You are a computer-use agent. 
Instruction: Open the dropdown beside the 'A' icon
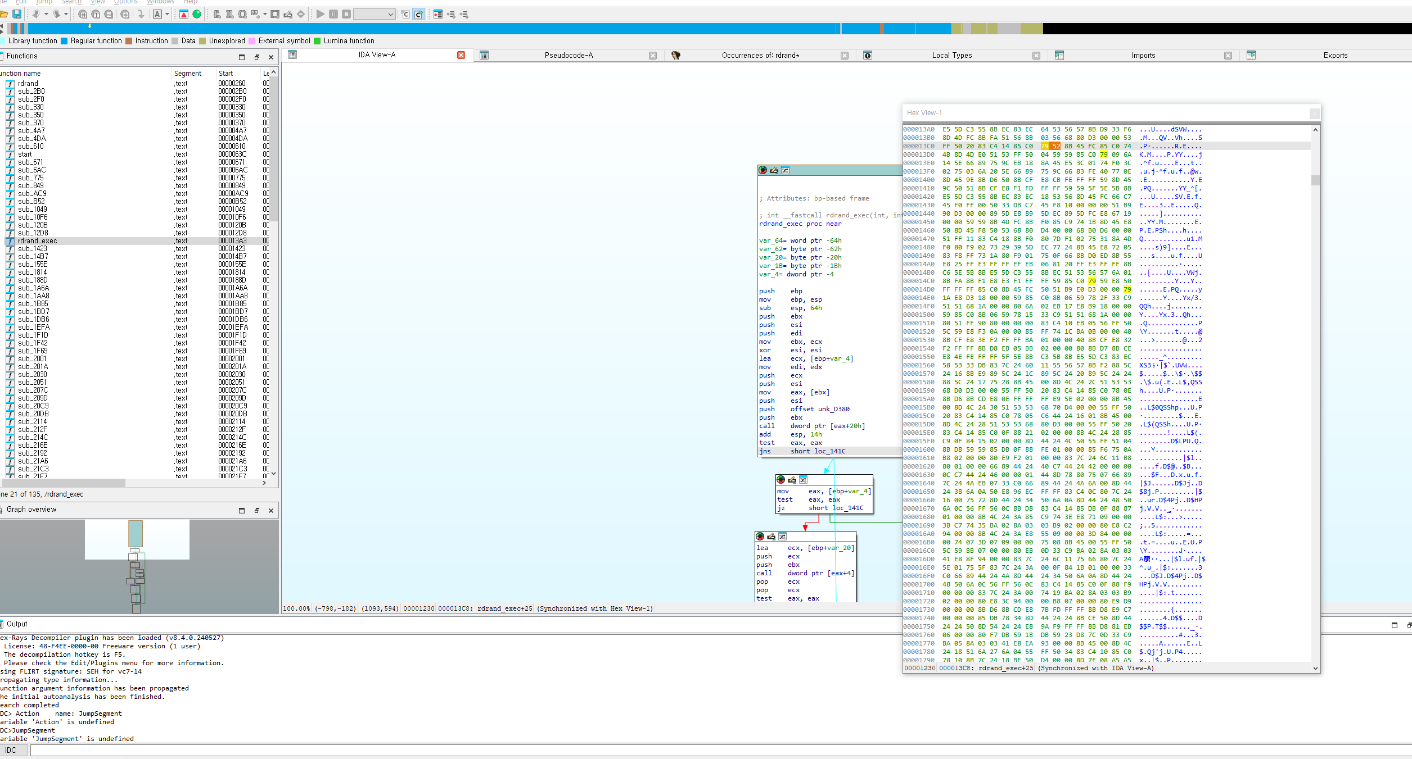point(168,14)
